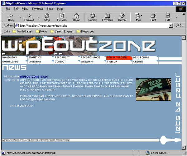Open the CREDITS tab

click(145, 62)
